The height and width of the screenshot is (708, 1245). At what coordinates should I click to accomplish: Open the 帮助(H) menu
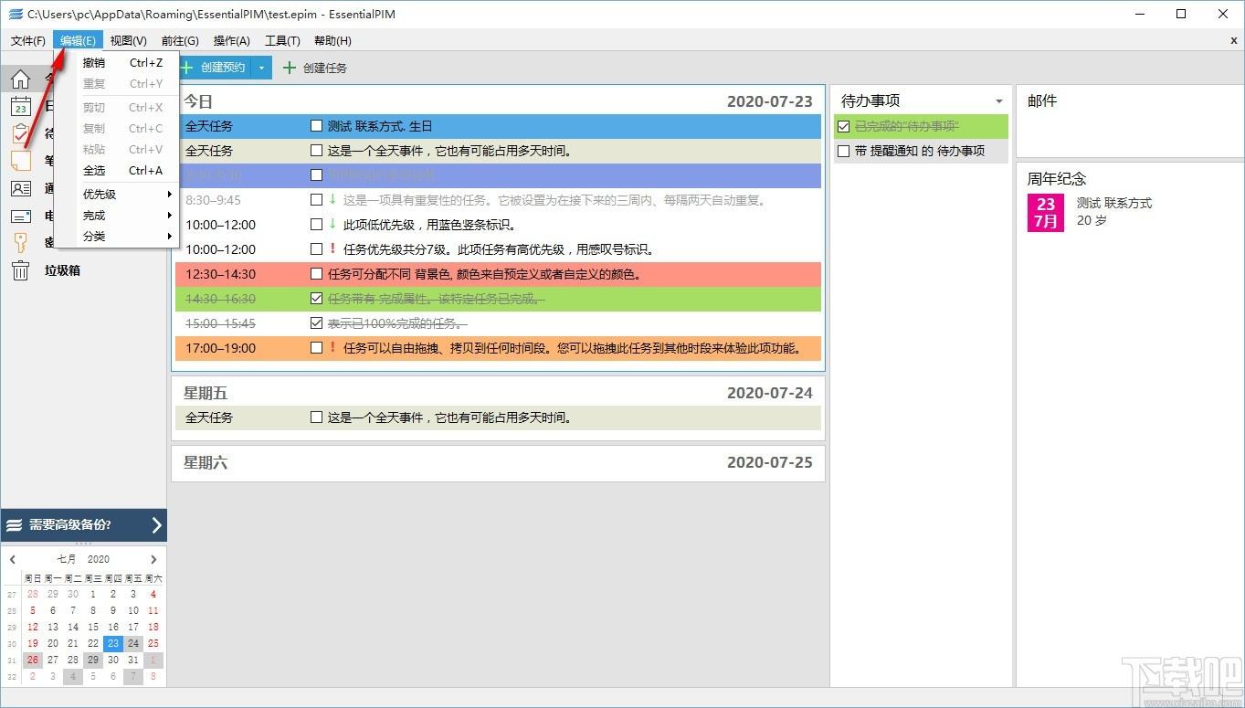click(x=332, y=40)
